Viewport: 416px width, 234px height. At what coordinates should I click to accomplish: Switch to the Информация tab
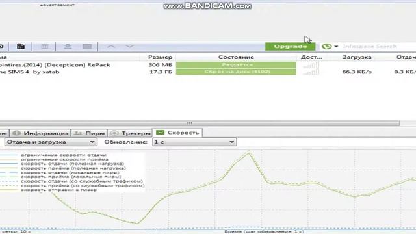click(x=41, y=133)
